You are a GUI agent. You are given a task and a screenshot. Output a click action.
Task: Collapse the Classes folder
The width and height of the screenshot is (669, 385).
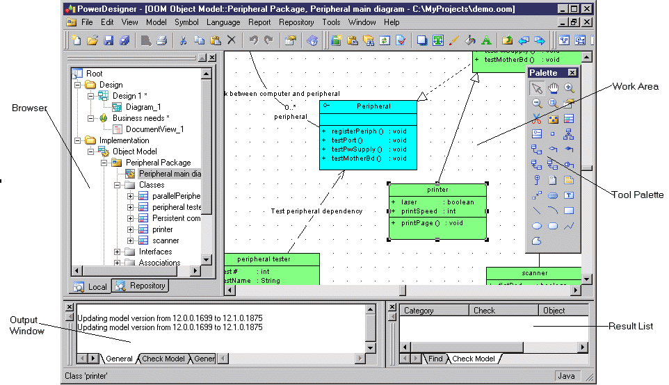click(117, 185)
